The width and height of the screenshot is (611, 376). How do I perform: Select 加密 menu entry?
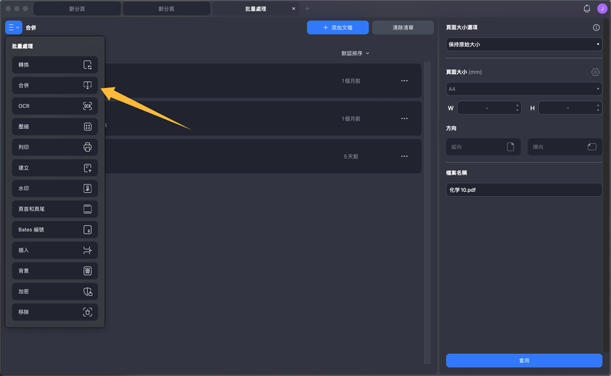pyautogui.click(x=55, y=291)
